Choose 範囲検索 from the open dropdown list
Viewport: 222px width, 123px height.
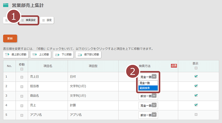(148, 88)
